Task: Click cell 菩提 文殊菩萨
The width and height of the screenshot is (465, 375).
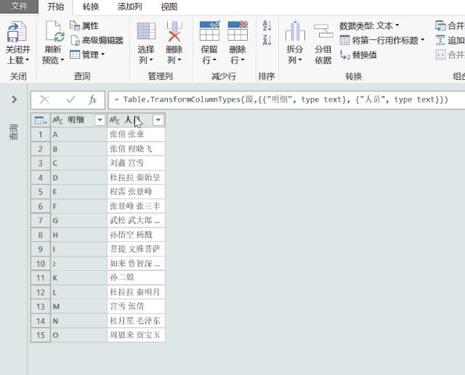Action: click(x=136, y=249)
